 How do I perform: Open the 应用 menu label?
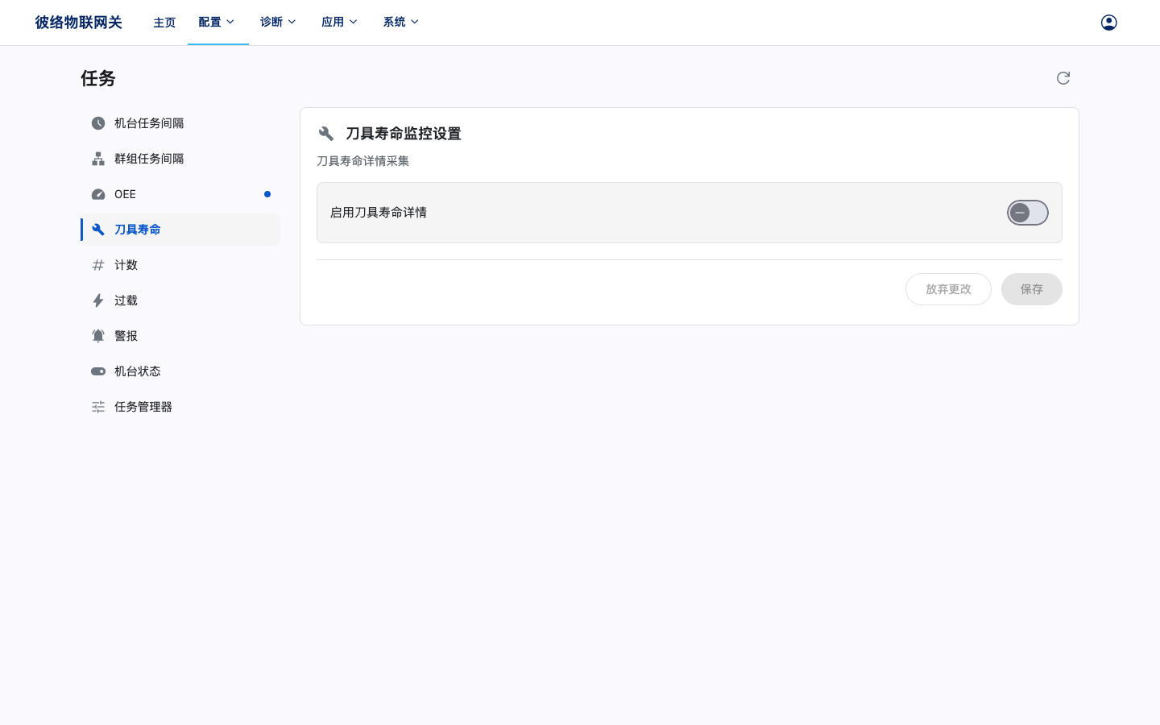333,23
